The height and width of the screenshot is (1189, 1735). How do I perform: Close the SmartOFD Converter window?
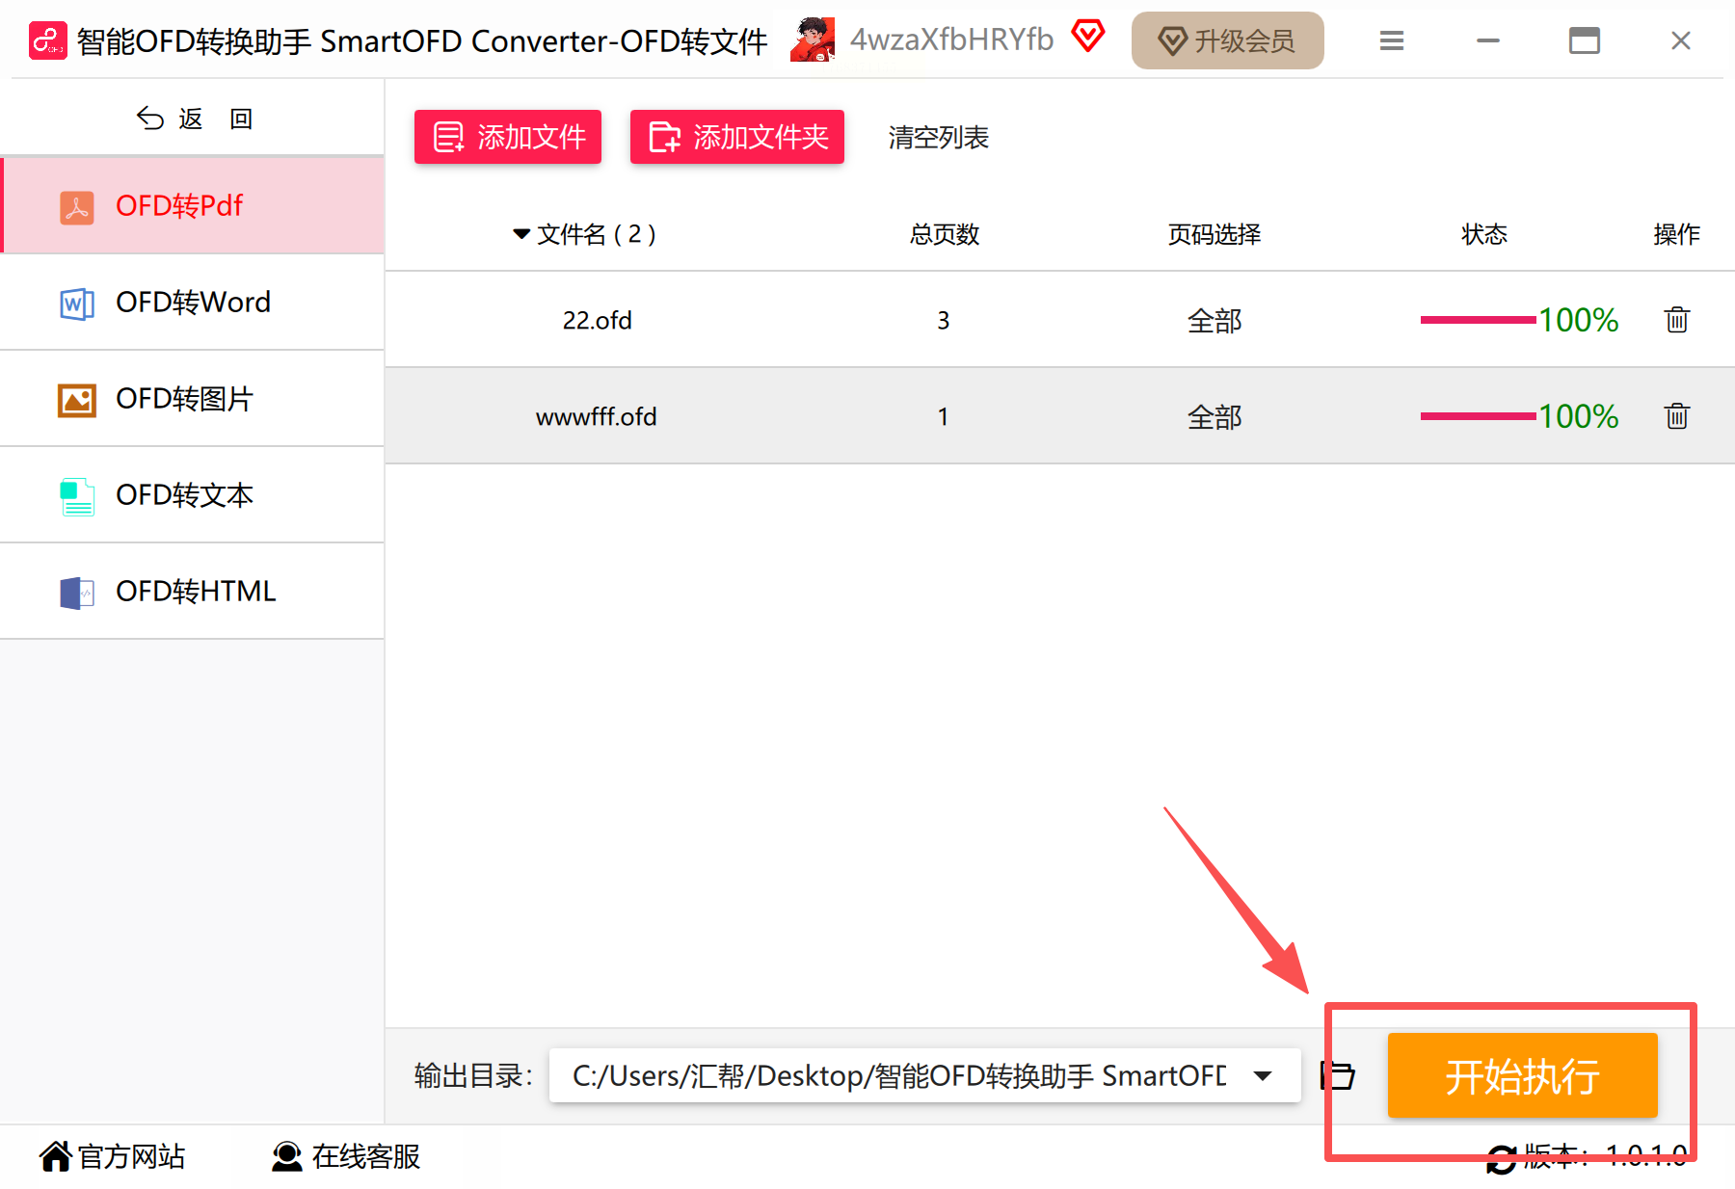[1681, 40]
